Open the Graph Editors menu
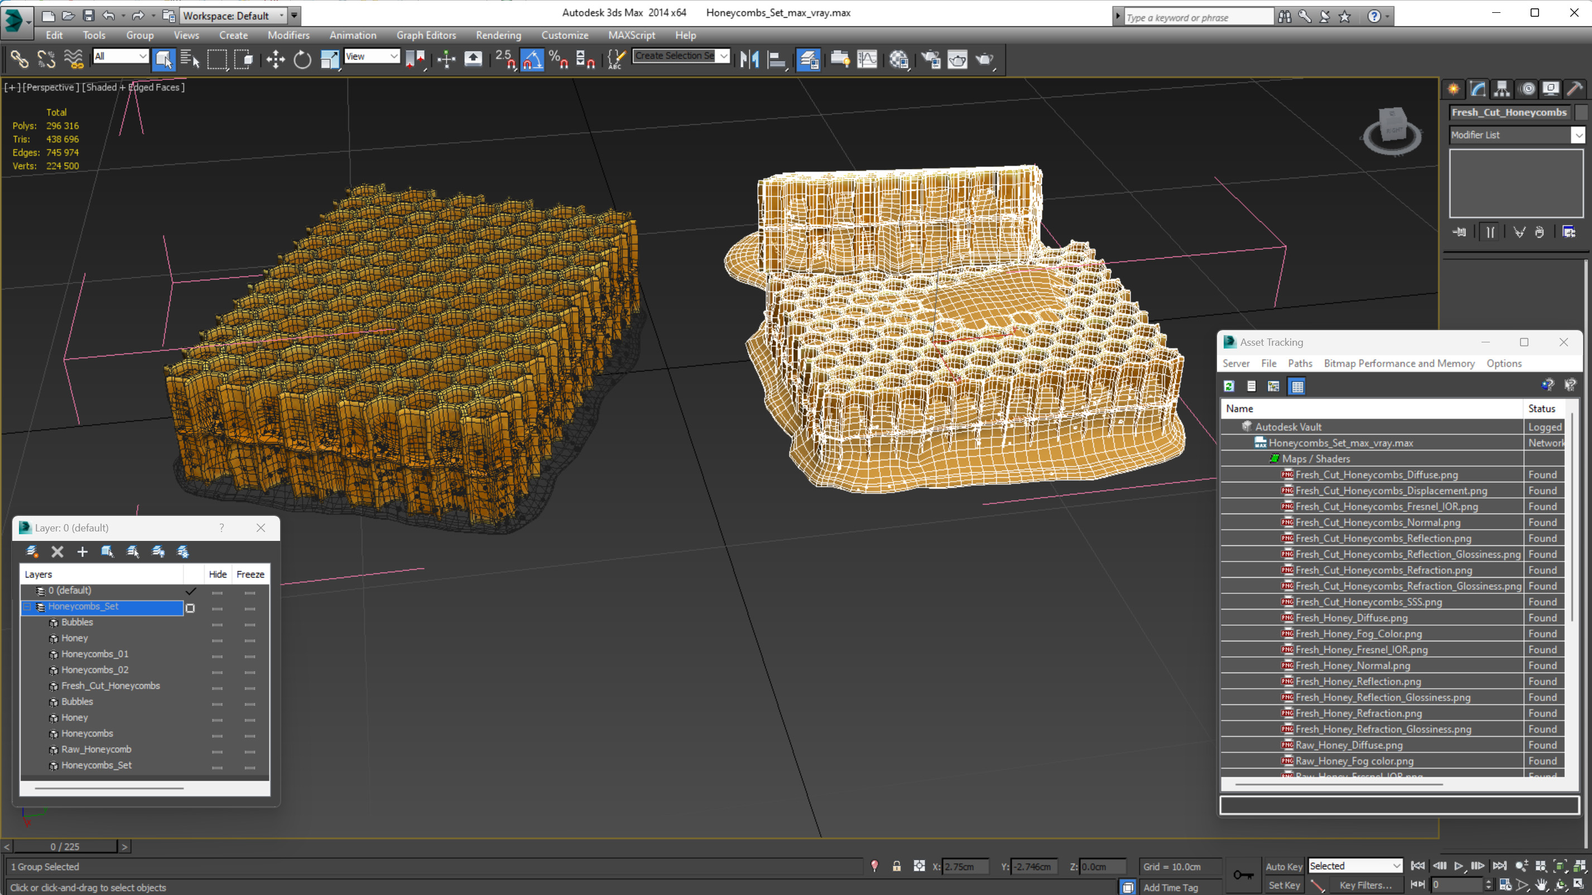The height and width of the screenshot is (895, 1592). (x=426, y=34)
